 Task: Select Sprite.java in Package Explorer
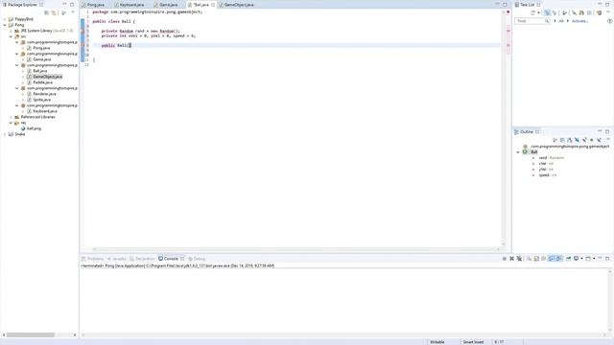tap(41, 100)
